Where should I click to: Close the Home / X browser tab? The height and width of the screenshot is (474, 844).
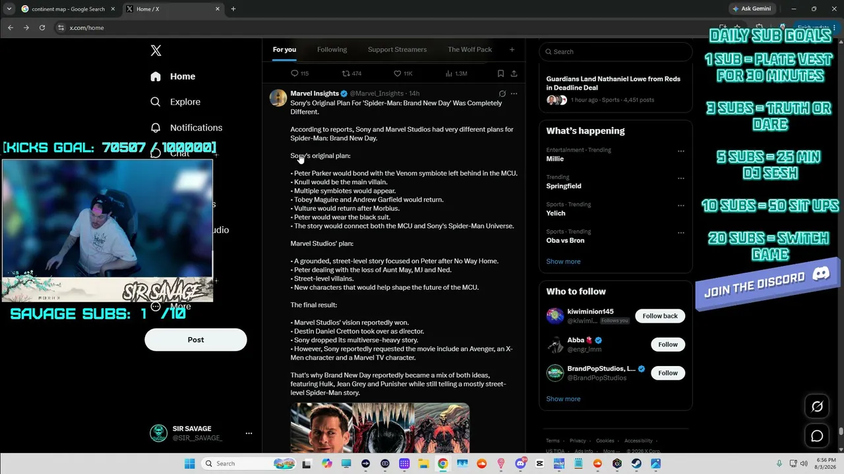point(218,9)
